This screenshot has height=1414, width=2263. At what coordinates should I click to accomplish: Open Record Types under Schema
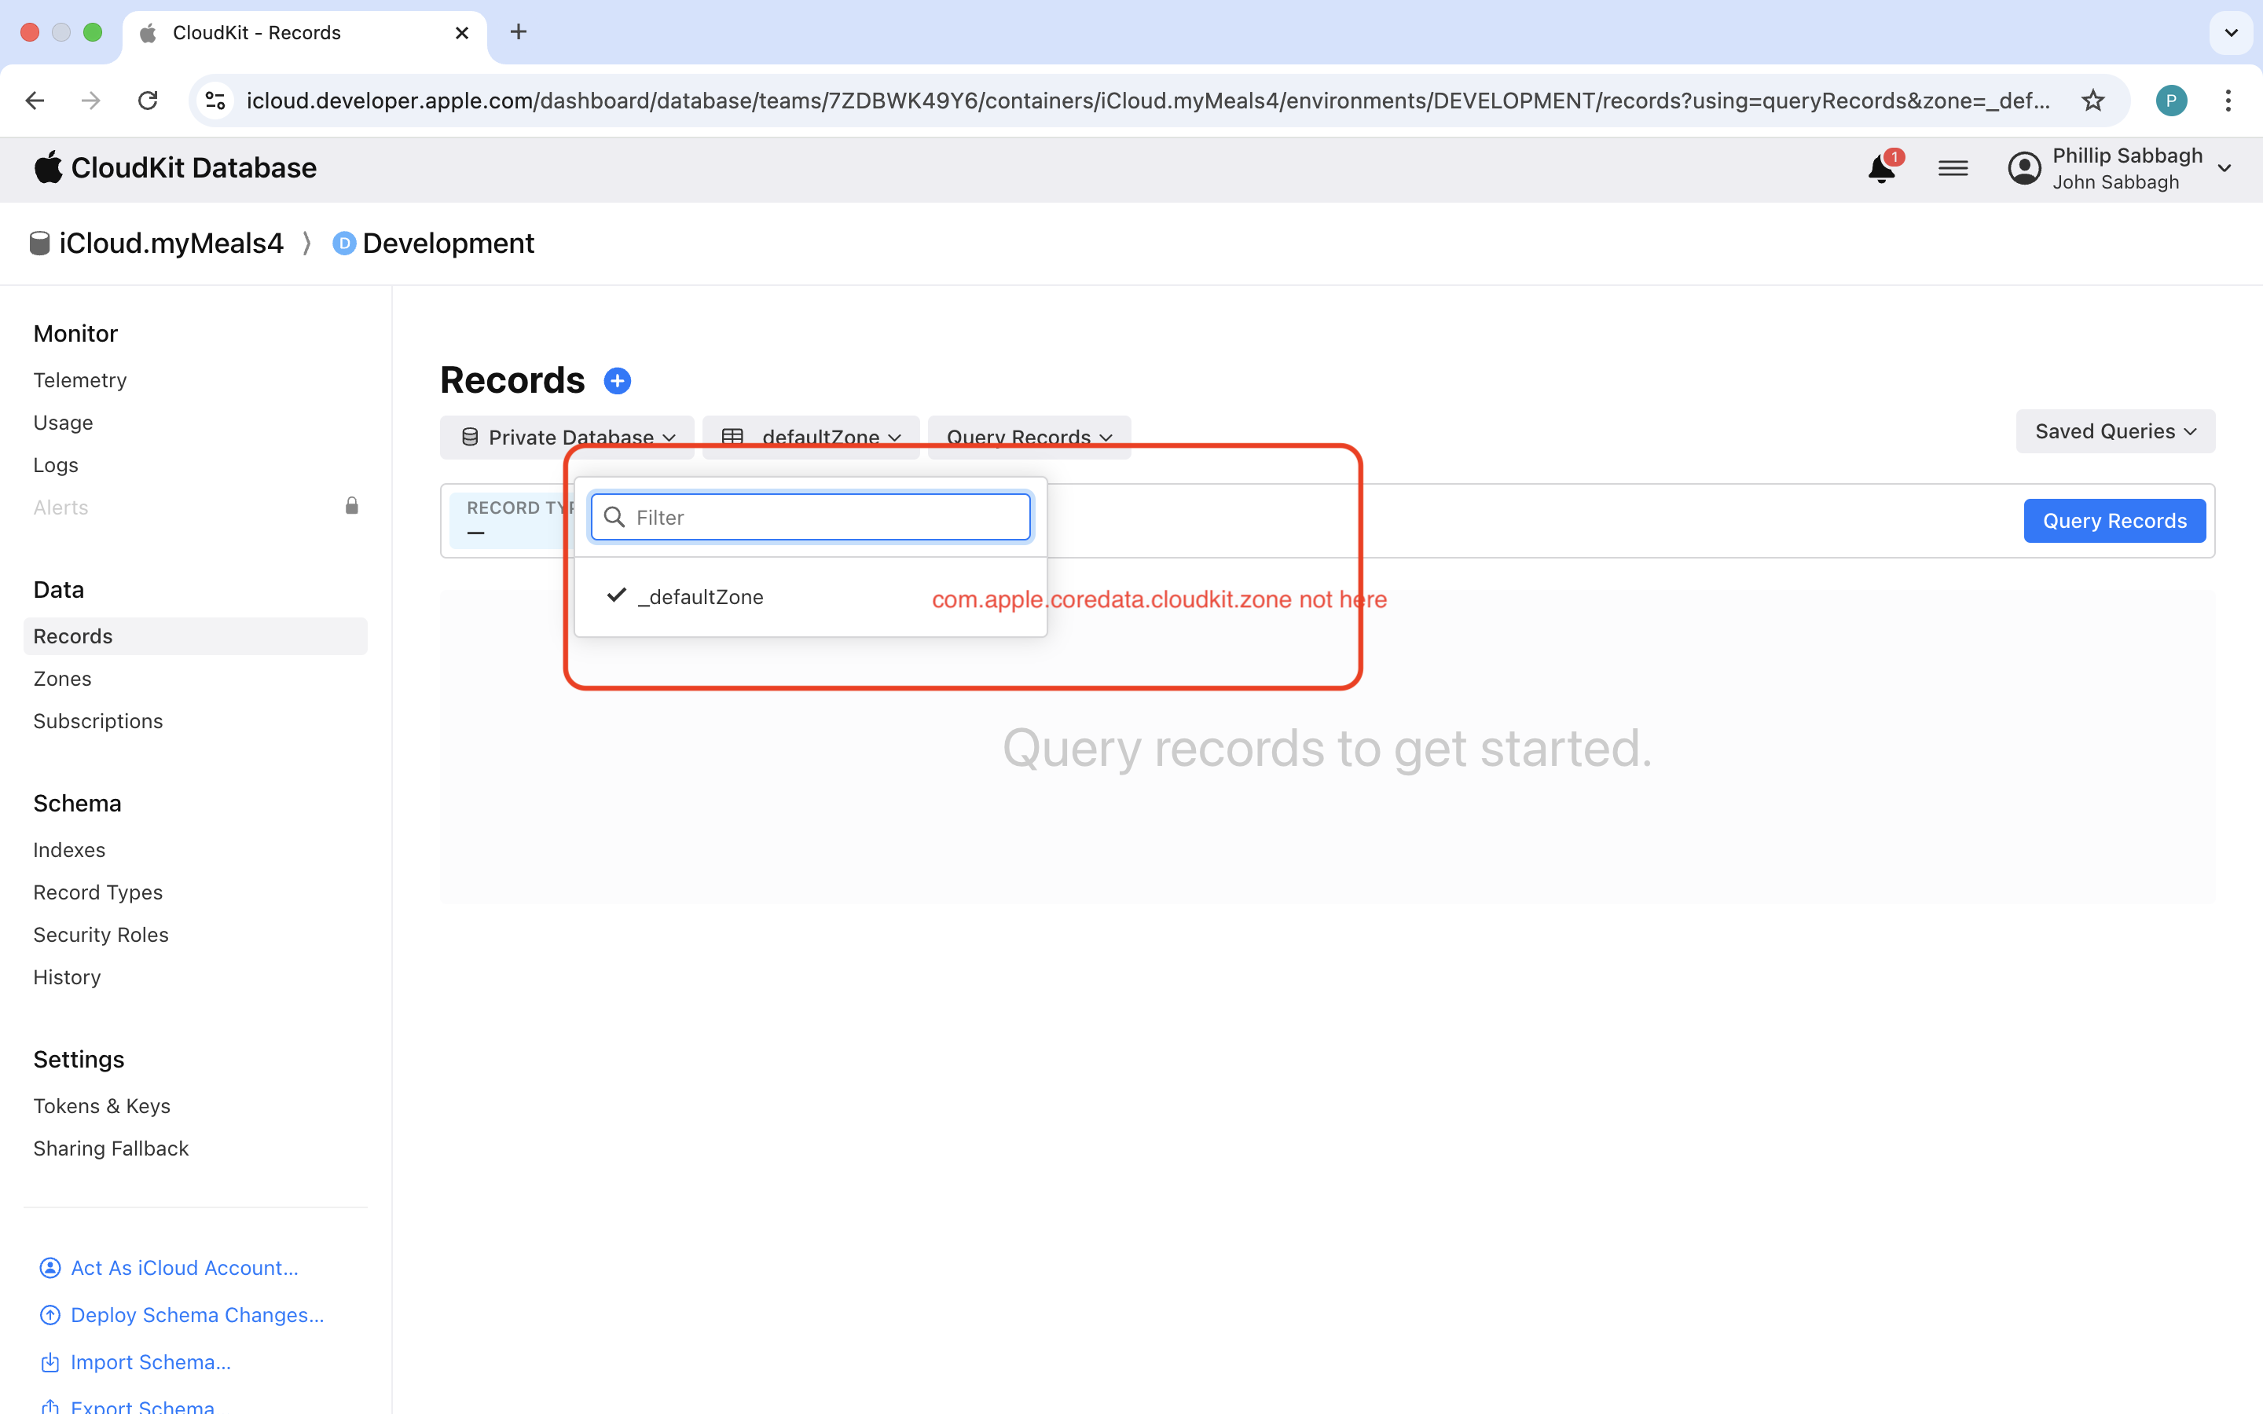click(98, 892)
